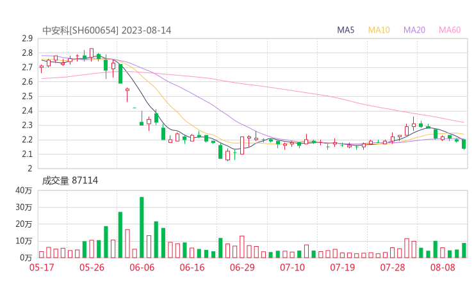Click the MA60 legend label
Viewport: 474px width, 282px height.
pyautogui.click(x=450, y=30)
